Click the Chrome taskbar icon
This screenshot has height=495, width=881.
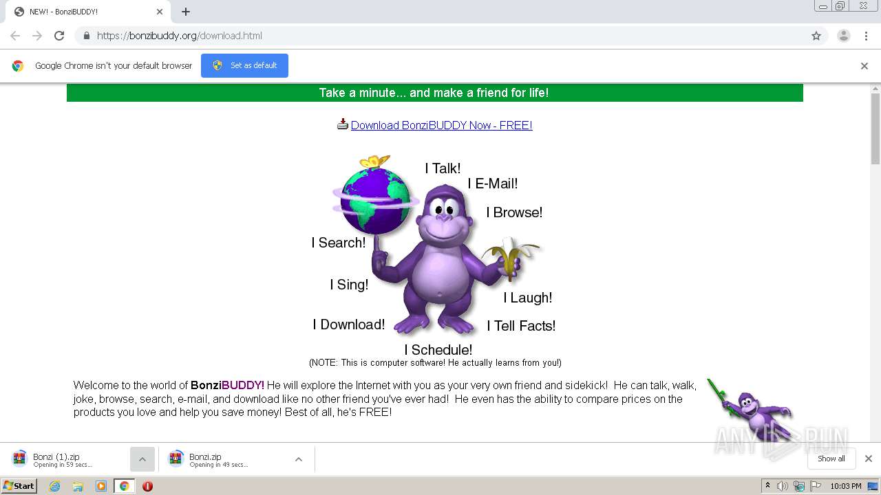click(124, 486)
